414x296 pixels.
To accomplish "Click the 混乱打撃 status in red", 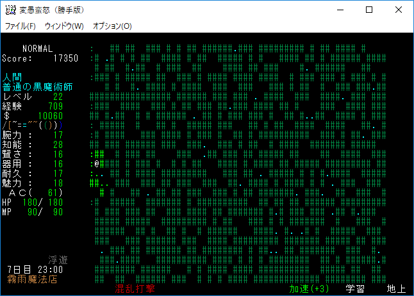I will pos(135,289).
